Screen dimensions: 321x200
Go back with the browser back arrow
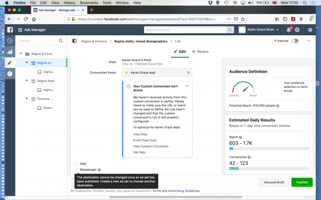point(10,19)
